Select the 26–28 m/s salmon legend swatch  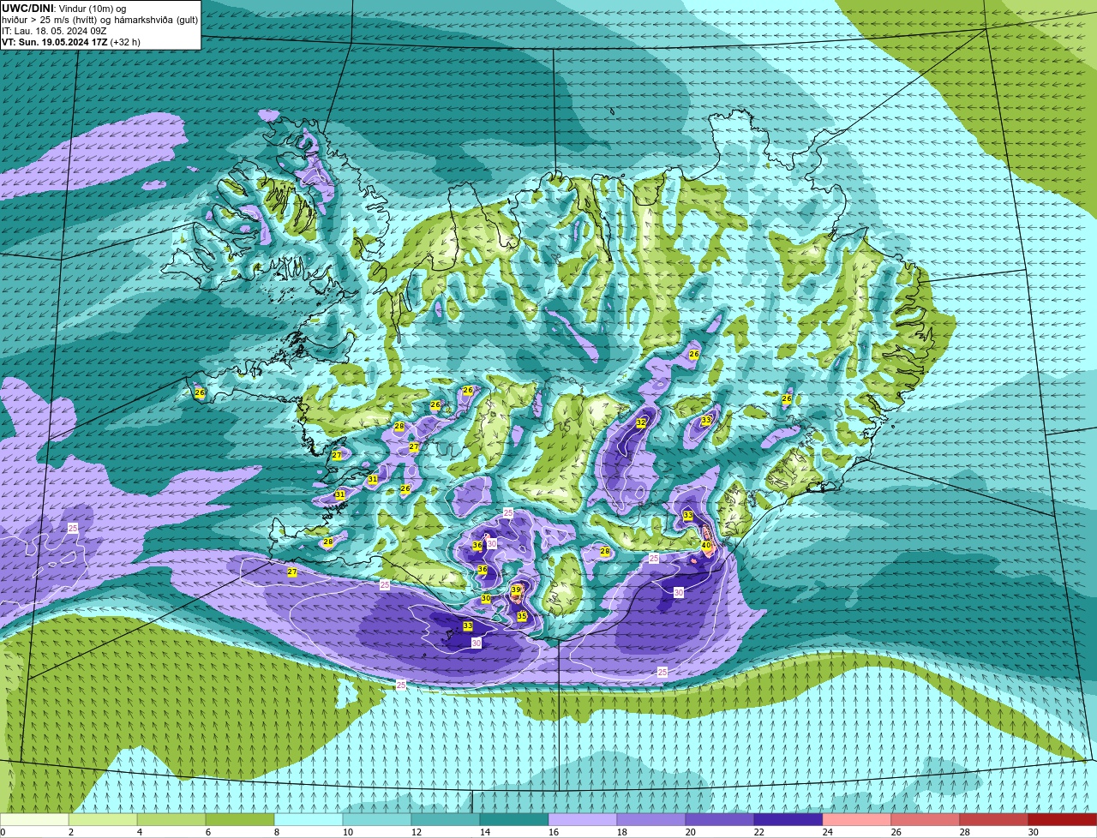tap(926, 820)
